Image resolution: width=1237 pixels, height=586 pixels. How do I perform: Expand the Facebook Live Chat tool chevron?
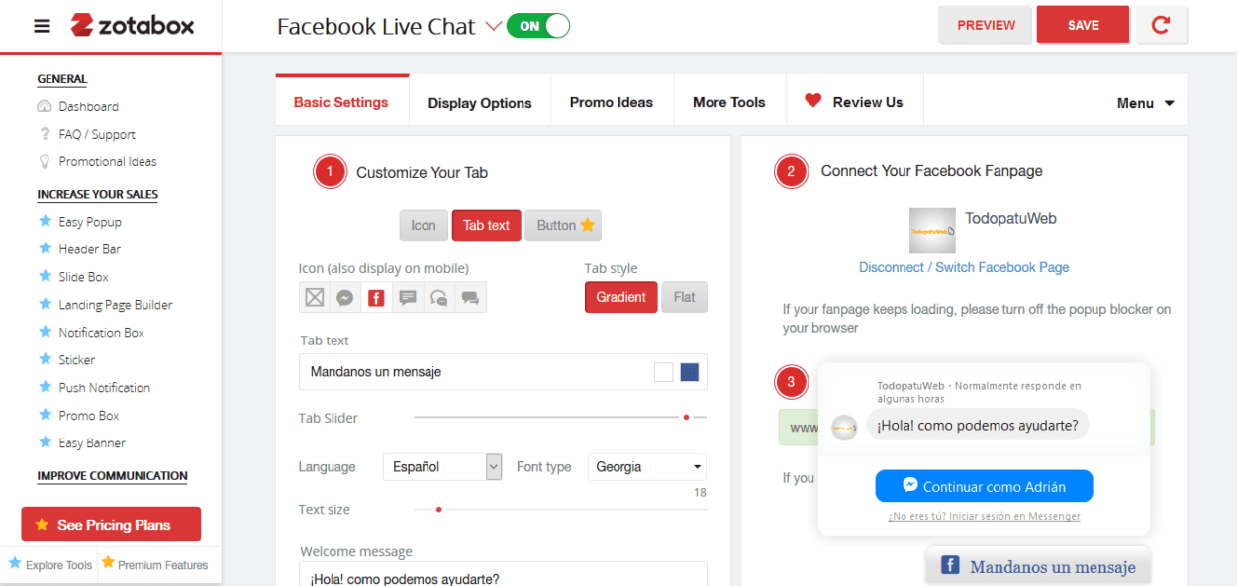click(x=493, y=27)
